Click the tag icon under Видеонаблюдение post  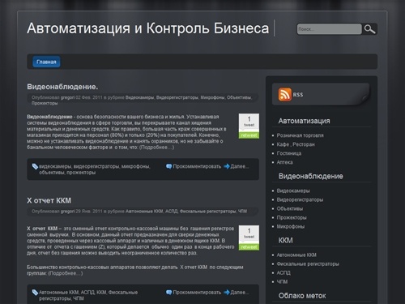pyautogui.click(x=35, y=166)
